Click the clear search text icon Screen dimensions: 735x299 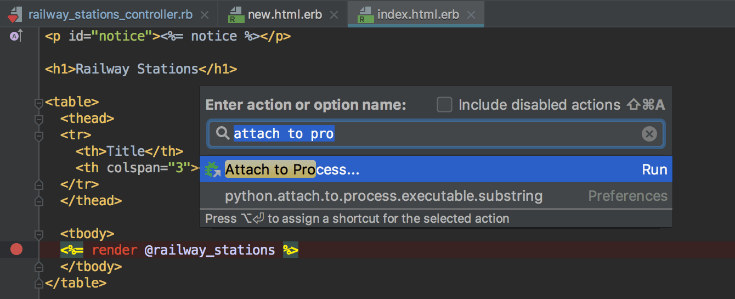(x=649, y=134)
